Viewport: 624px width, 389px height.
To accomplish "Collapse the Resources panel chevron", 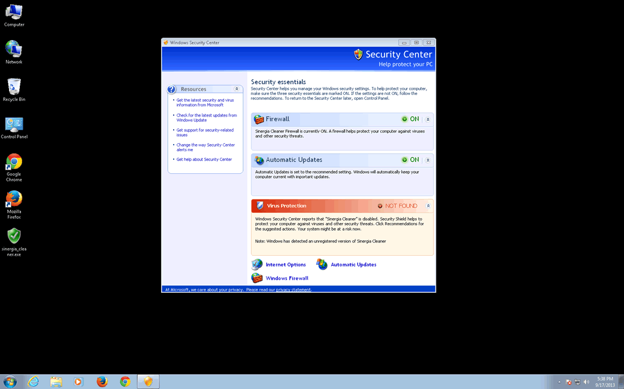I will click(237, 89).
